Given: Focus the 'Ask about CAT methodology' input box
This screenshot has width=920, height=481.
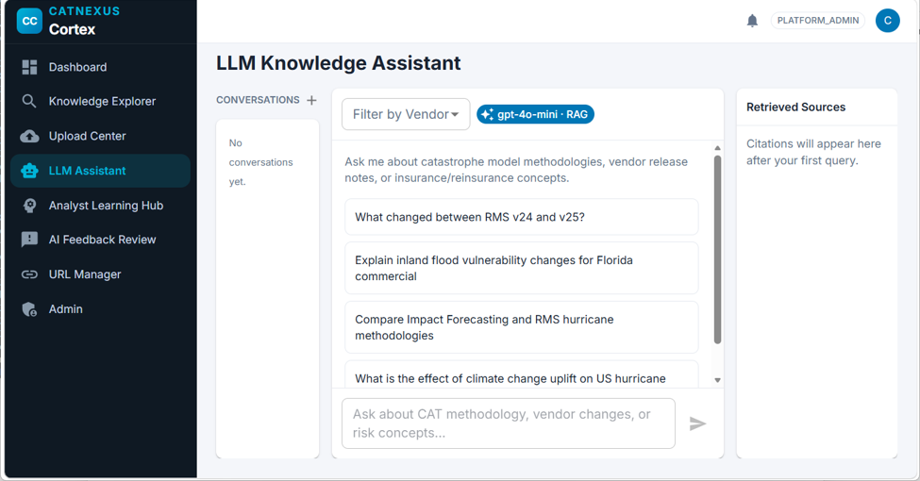Looking at the screenshot, I should coord(508,423).
